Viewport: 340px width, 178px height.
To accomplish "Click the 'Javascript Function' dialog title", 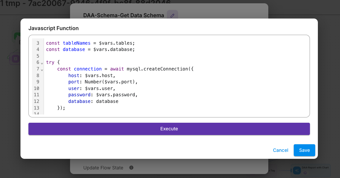I will pyautogui.click(x=54, y=28).
